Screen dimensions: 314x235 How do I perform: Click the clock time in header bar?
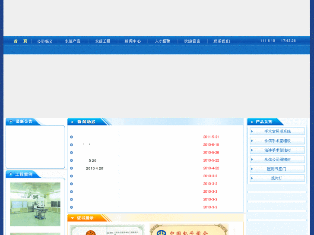(x=288, y=41)
